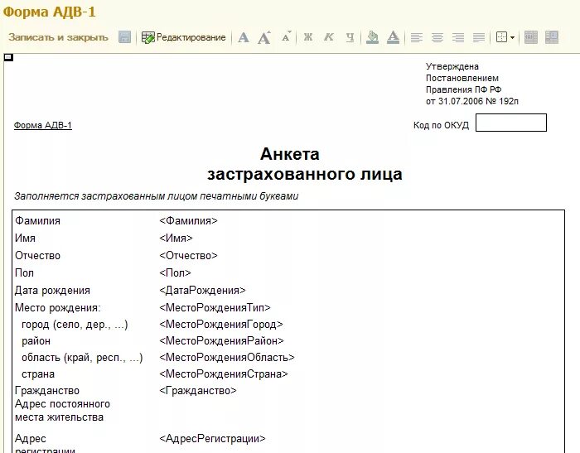Click the 'страна' label
Image resolution: width=580 pixels, height=453 pixels.
click(x=38, y=374)
